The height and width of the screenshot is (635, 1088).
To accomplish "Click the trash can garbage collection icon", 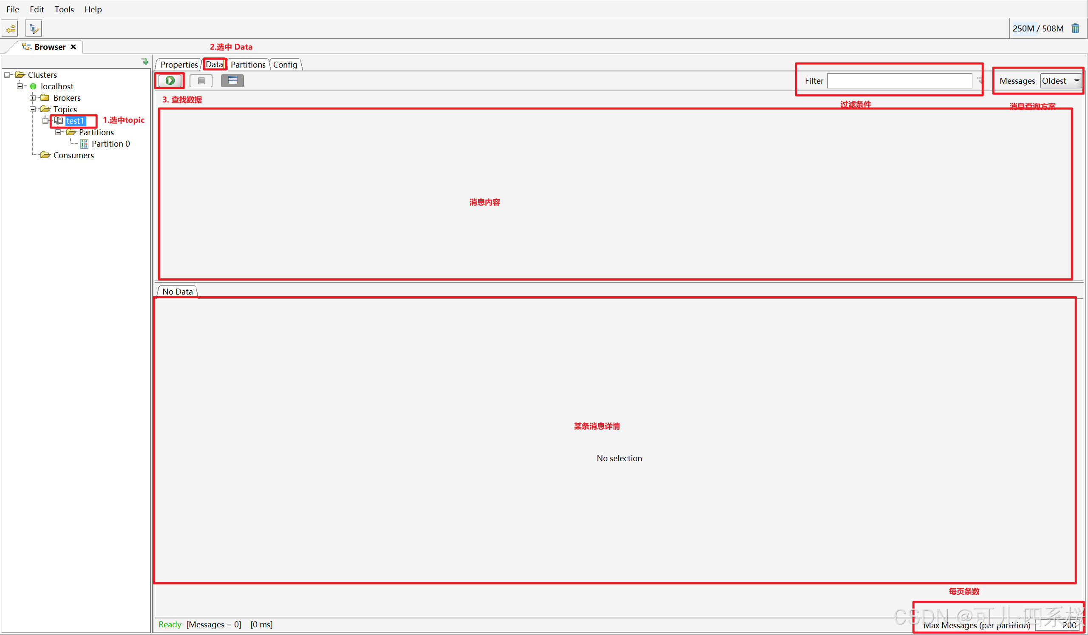I will tap(1075, 28).
